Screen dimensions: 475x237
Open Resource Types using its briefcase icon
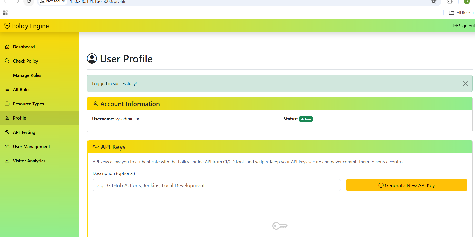pos(7,104)
